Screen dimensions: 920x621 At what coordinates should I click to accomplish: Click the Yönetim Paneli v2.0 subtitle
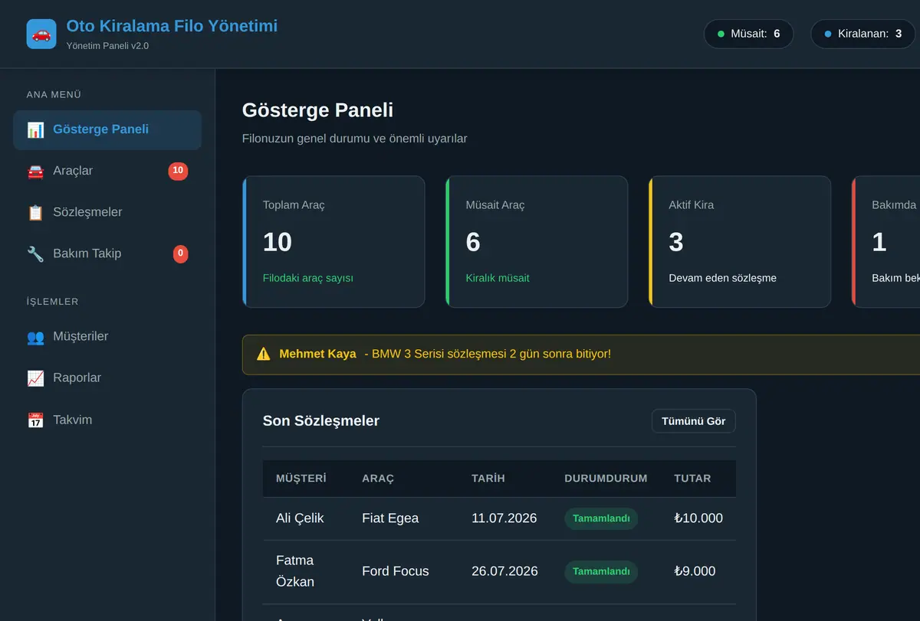[107, 46]
